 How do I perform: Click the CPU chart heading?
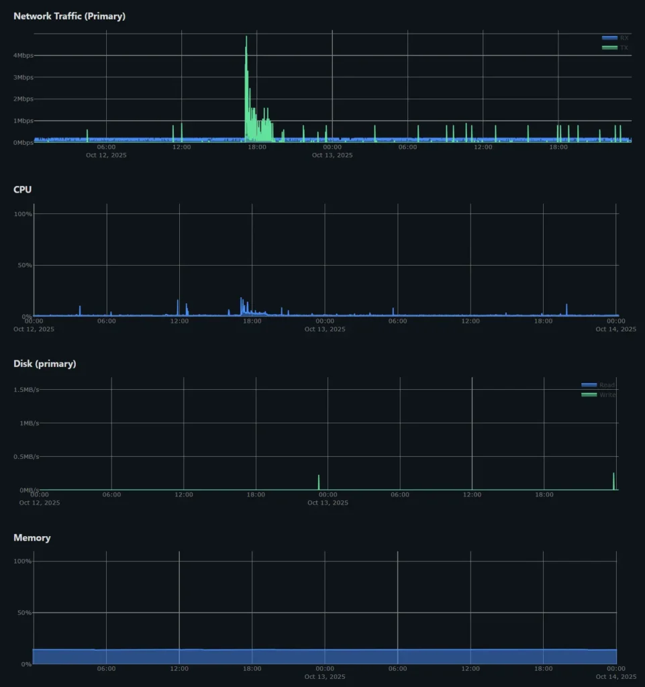point(22,190)
